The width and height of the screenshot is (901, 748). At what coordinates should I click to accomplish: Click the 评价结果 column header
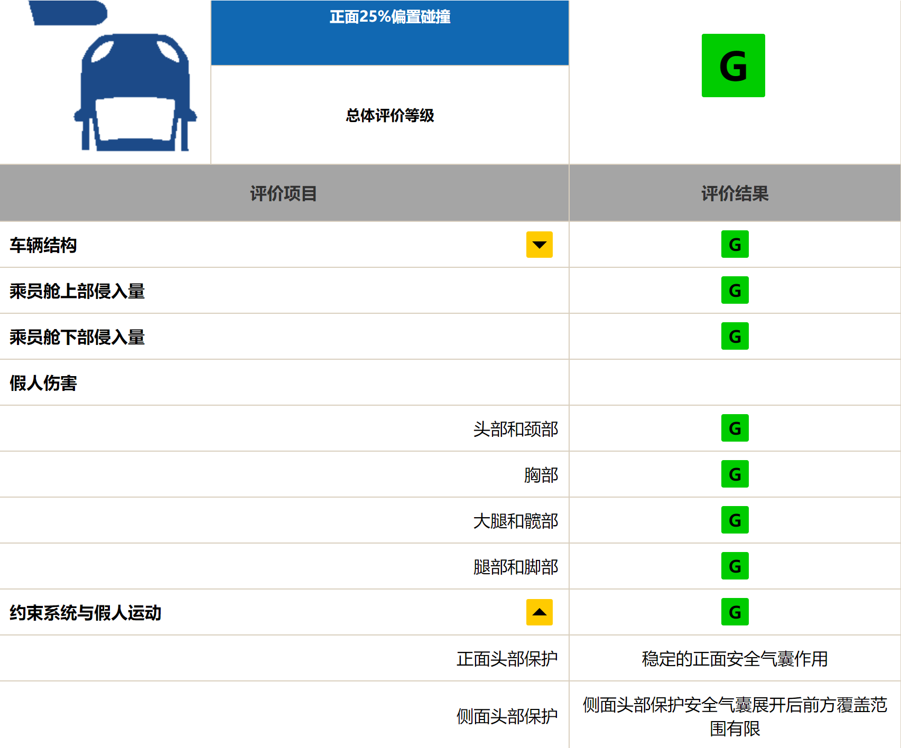(x=735, y=193)
